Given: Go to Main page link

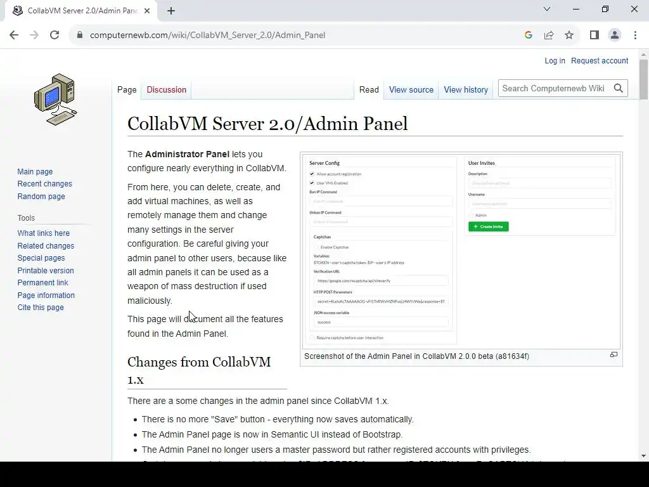Looking at the screenshot, I should click(x=35, y=172).
